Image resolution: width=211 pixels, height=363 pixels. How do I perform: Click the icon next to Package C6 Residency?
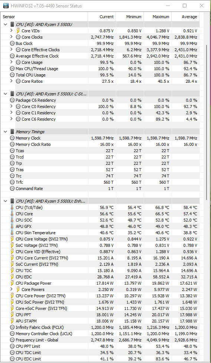pos(12,100)
